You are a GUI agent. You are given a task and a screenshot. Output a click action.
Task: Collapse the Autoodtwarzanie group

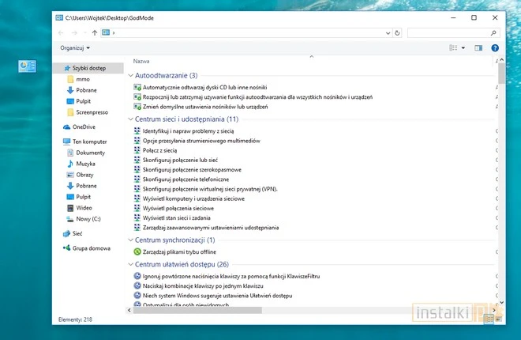tap(130, 76)
